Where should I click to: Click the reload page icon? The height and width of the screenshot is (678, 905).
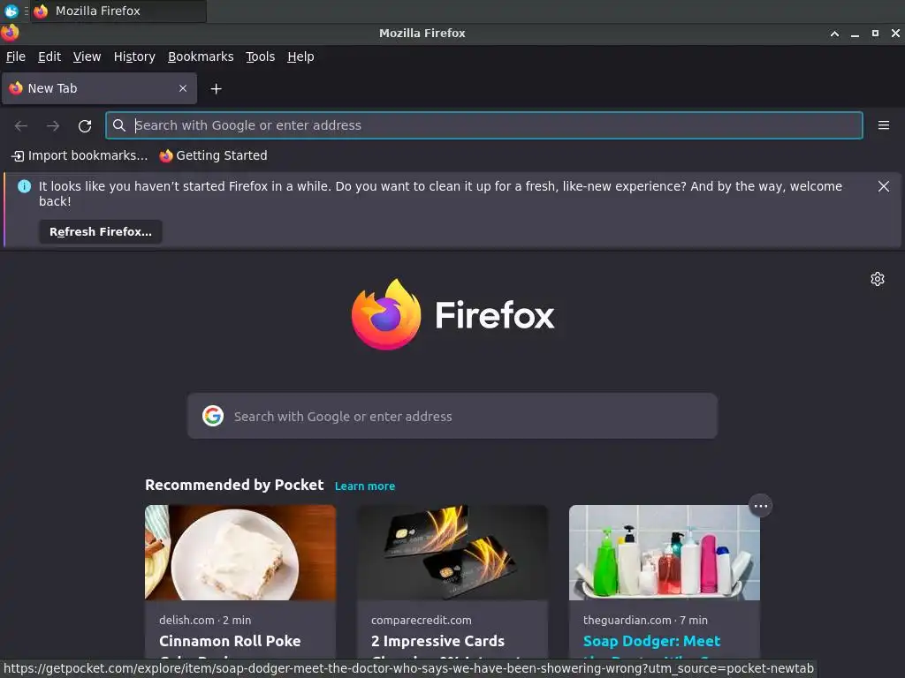[85, 125]
